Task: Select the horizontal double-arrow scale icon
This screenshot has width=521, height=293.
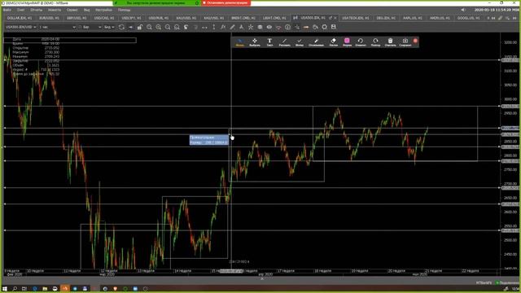Action: [204, 27]
